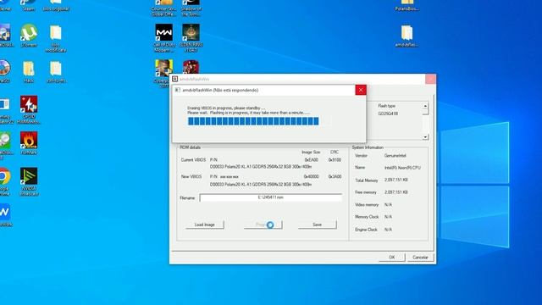Open the folder icon right of Hack folder
Image resolution: width=542 pixels, height=305 pixels.
pyautogui.click(x=56, y=72)
